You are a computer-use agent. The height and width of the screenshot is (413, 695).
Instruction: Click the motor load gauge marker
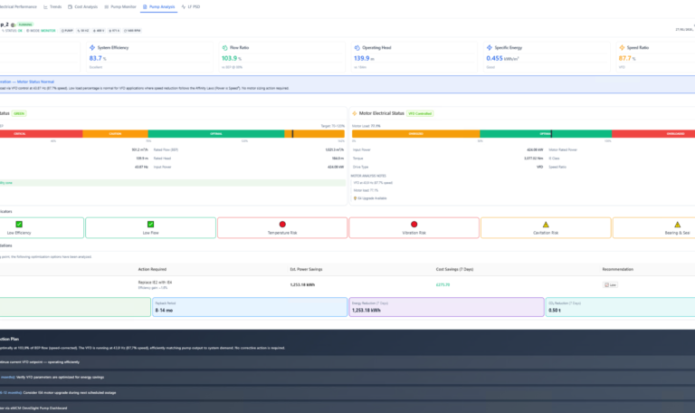coord(551,133)
